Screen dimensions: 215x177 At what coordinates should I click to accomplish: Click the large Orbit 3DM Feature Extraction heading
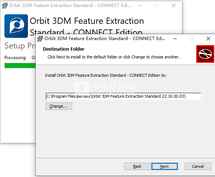click(87, 21)
